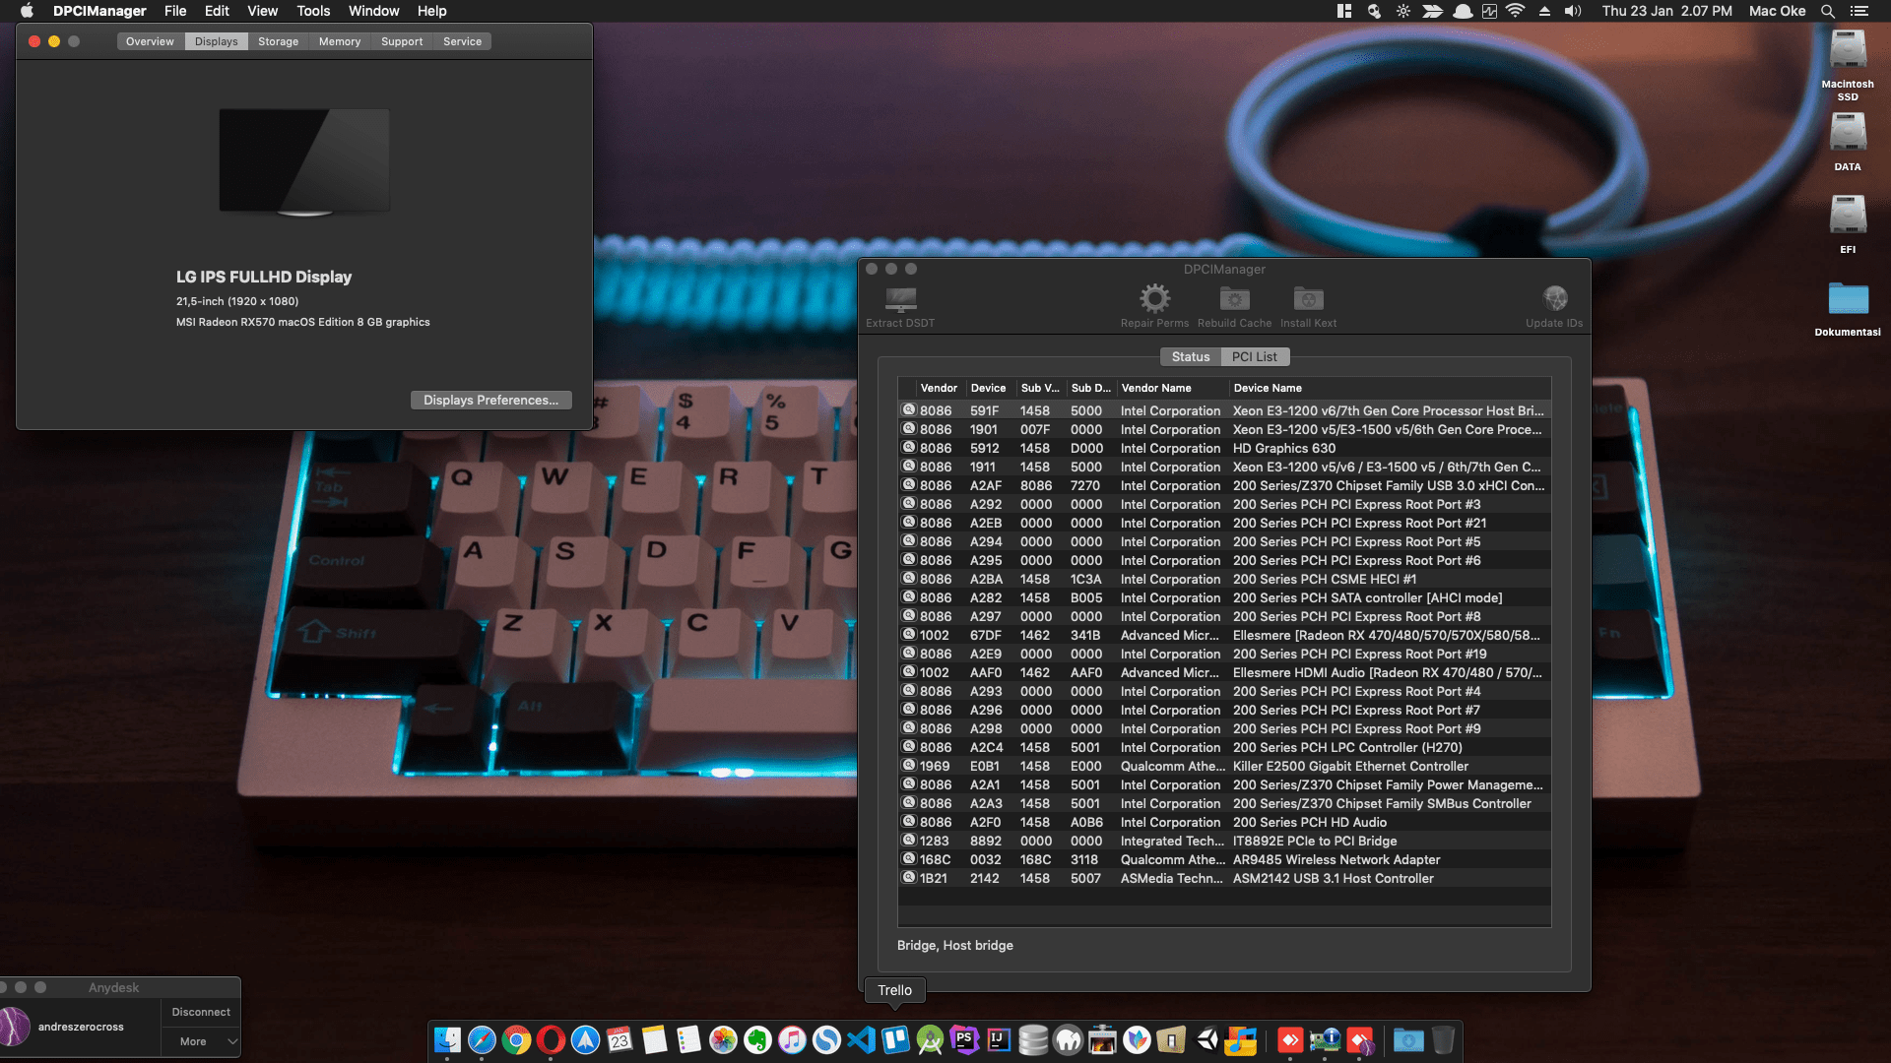The height and width of the screenshot is (1063, 1891).
Task: Open the File menu
Action: 175,11
